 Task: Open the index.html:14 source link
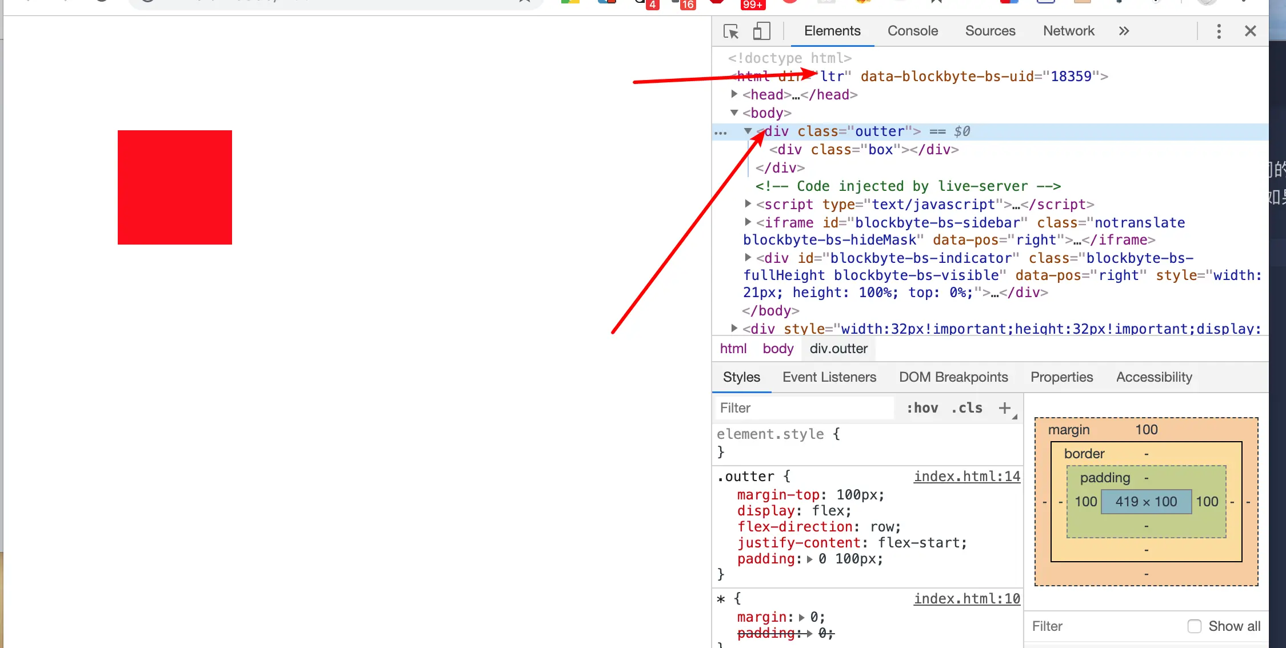967,477
